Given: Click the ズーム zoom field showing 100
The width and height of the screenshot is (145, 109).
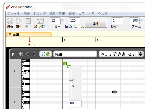Looking at the screenshot, I should 134,21.
